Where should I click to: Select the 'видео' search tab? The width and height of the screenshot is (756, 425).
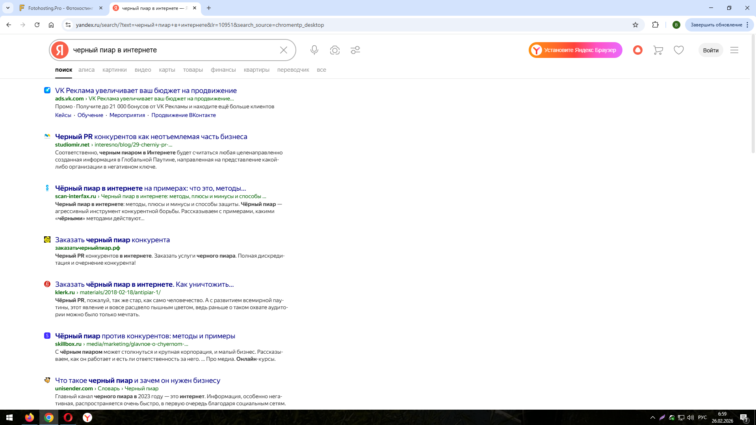point(143,70)
